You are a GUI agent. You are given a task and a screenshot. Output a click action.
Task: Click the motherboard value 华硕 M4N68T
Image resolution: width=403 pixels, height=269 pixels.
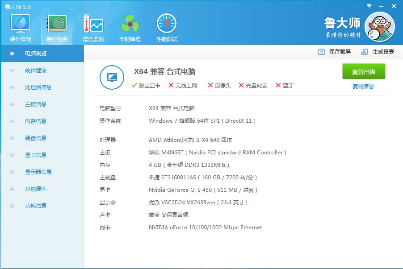click(x=218, y=153)
